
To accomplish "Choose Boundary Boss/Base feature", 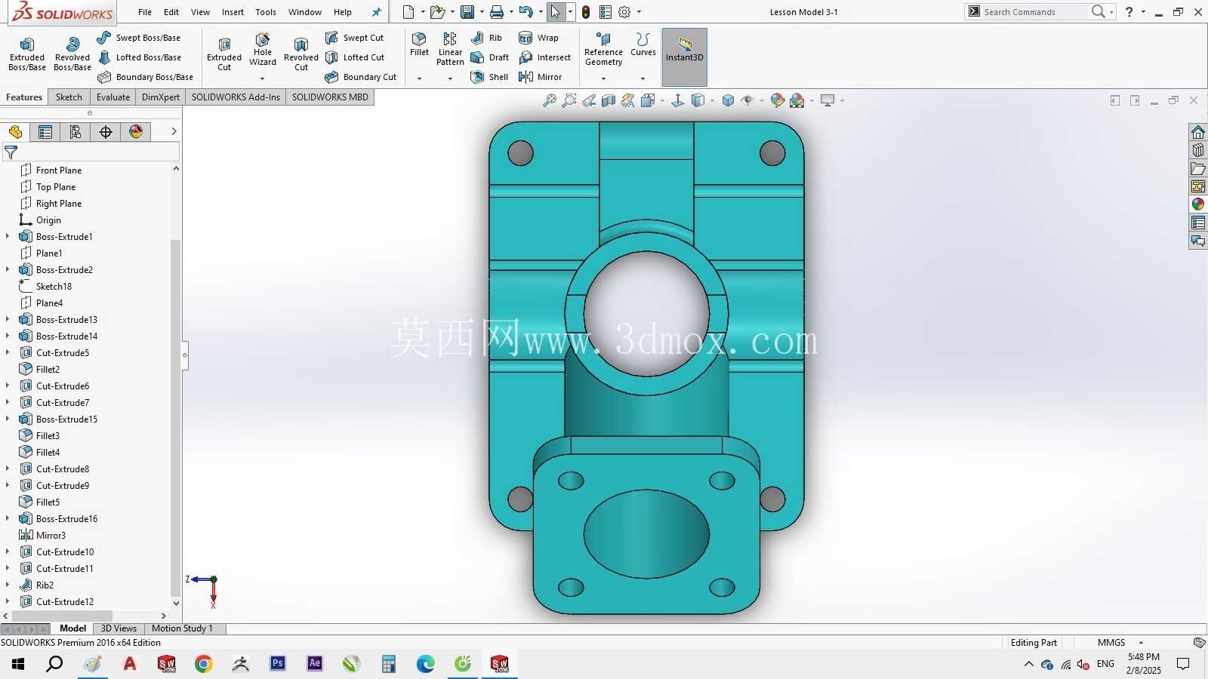I will 145,77.
